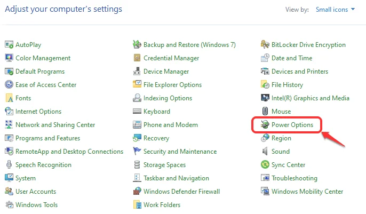This screenshot has height=214, width=366.
Task: Open the Keyboard icon
Action: pos(137,111)
